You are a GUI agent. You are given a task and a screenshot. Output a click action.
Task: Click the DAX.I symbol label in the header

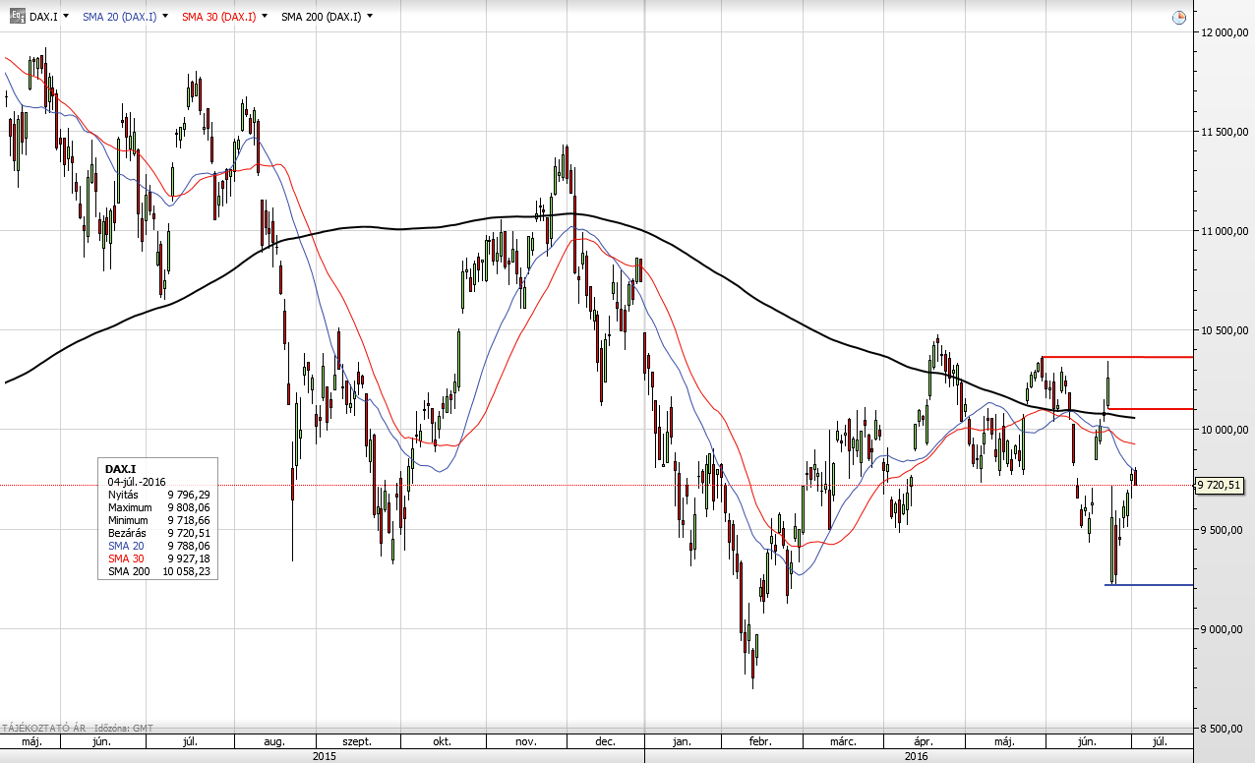43,17
